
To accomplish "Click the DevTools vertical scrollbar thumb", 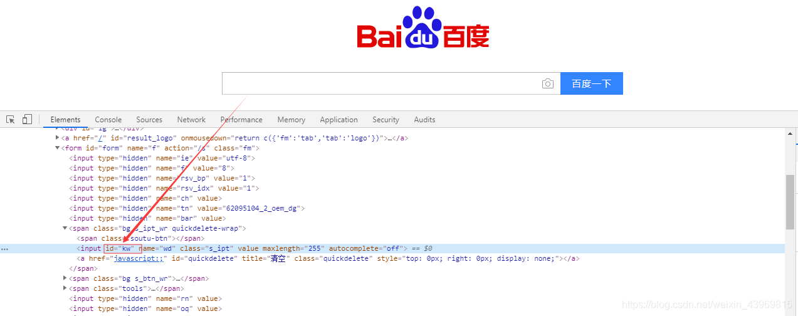I will click(x=790, y=202).
